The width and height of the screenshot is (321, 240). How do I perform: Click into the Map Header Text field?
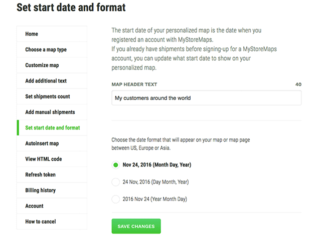pos(206,98)
